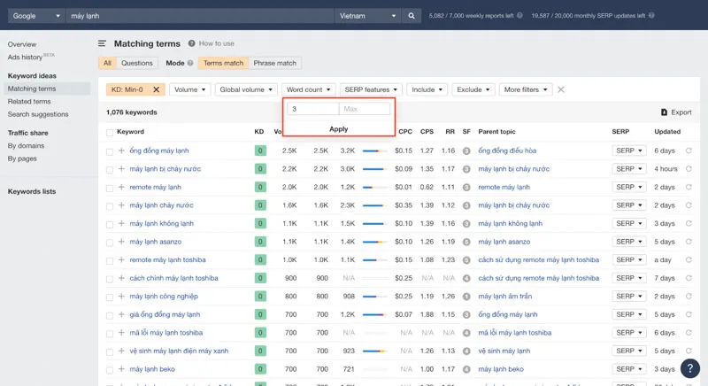Open SERP dropdown for máy lạnh asanzo

point(628,242)
